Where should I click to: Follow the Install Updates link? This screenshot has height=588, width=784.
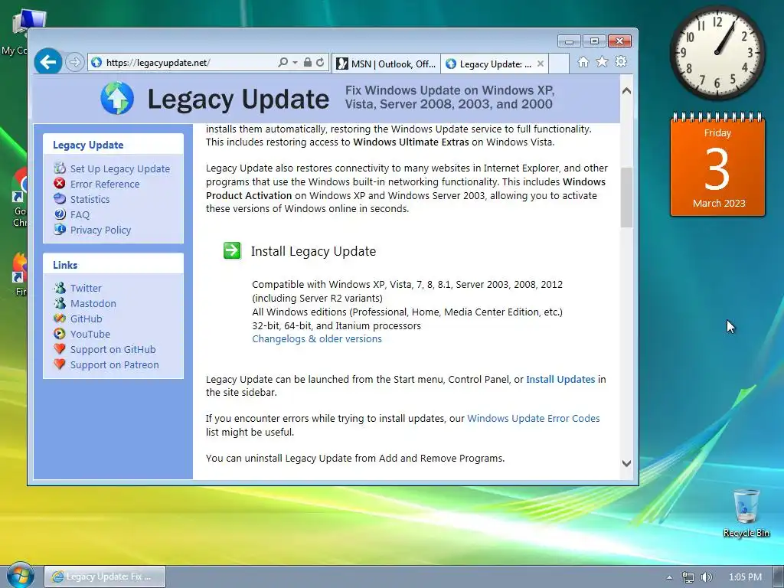(x=560, y=380)
